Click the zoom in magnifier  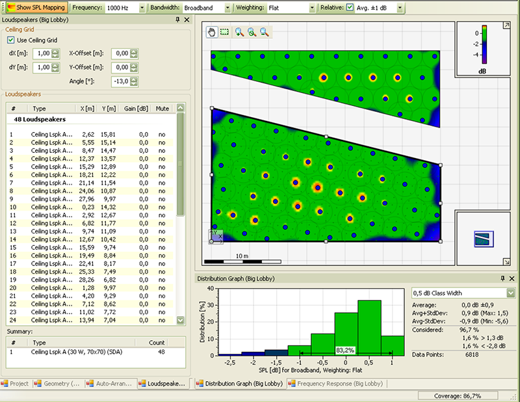tap(239, 33)
